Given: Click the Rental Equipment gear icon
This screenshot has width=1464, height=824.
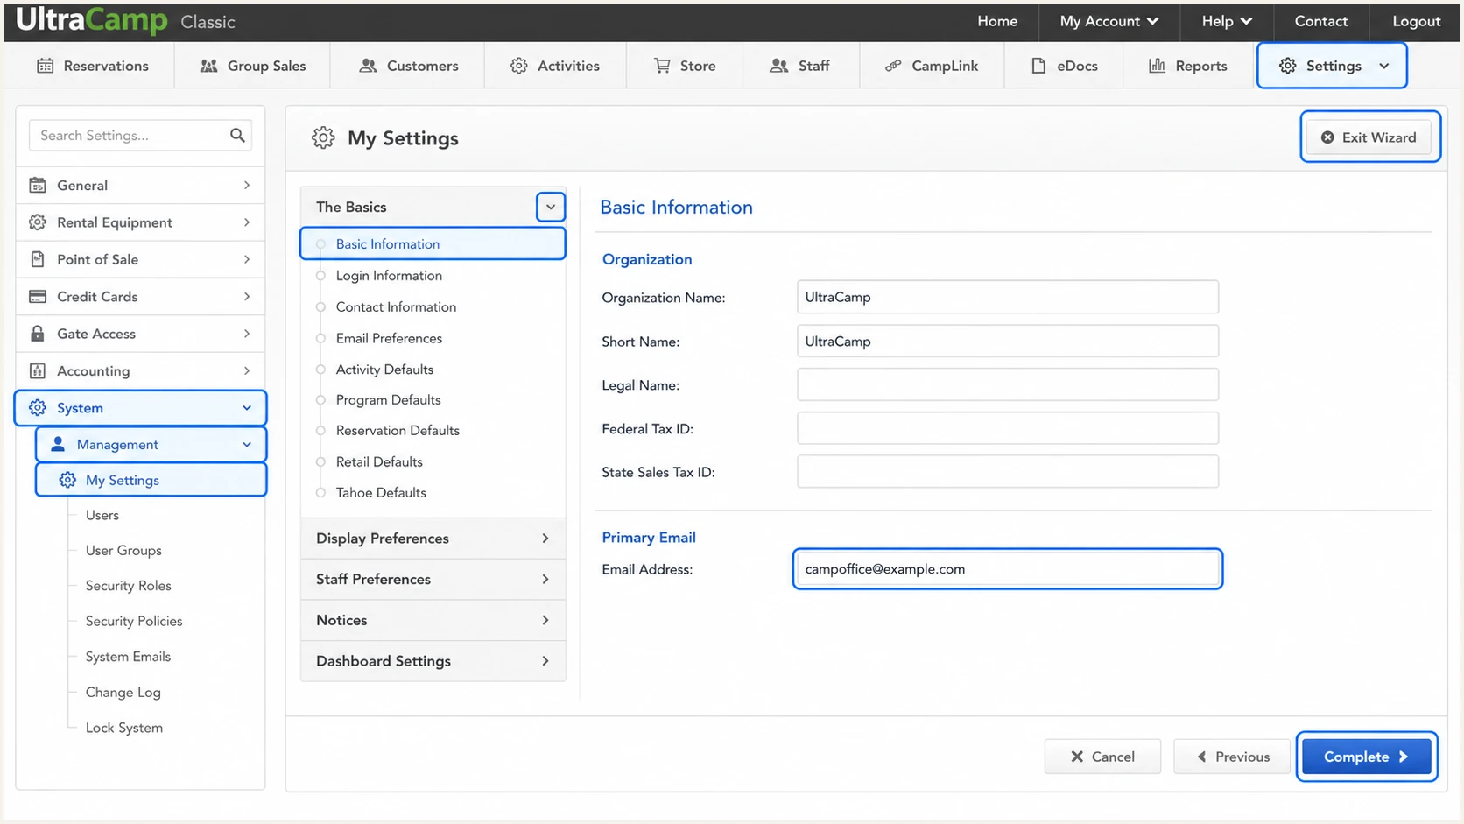Looking at the screenshot, I should 38,222.
